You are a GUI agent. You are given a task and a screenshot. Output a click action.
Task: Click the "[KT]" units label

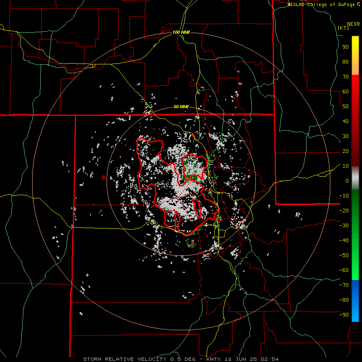pos(343,28)
